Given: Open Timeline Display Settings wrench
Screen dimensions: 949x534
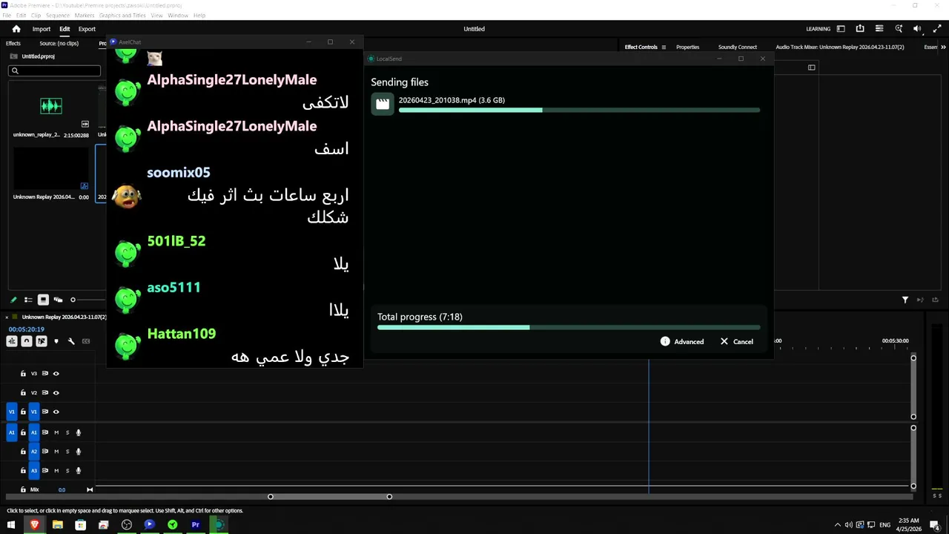Looking at the screenshot, I should pyautogui.click(x=71, y=341).
